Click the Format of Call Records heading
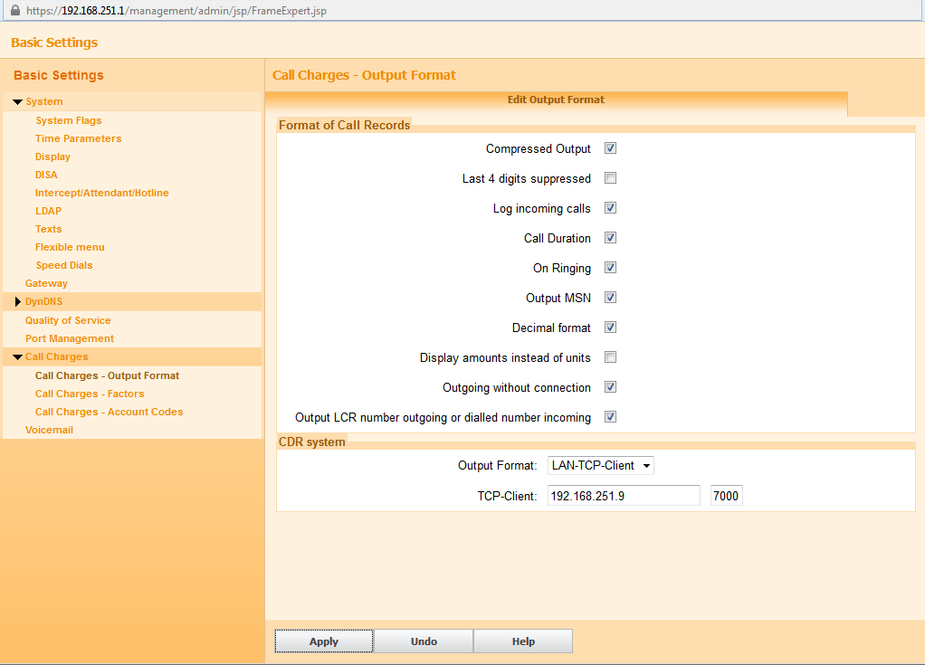The height and width of the screenshot is (665, 925). coord(344,126)
